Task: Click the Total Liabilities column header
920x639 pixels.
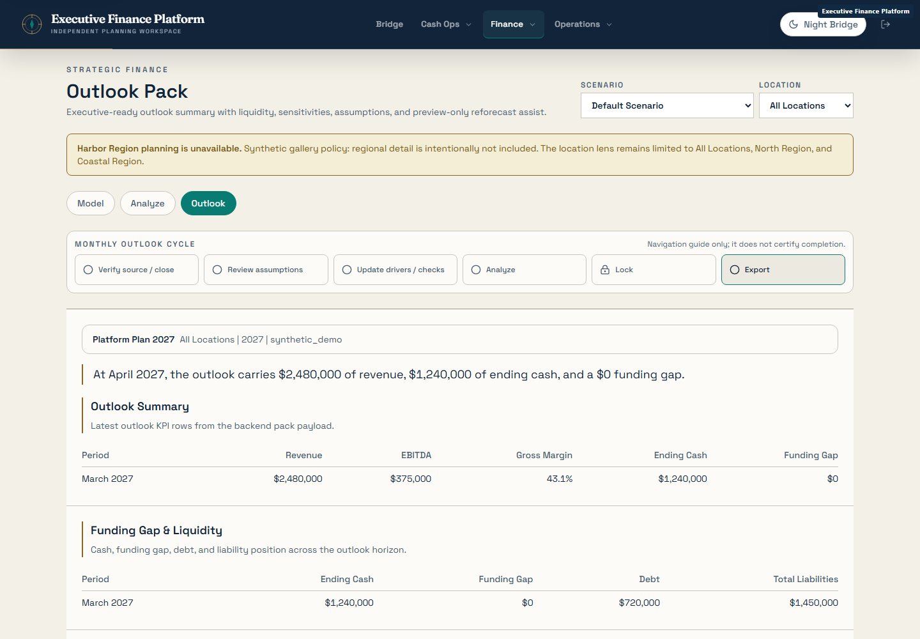Action: click(806, 579)
